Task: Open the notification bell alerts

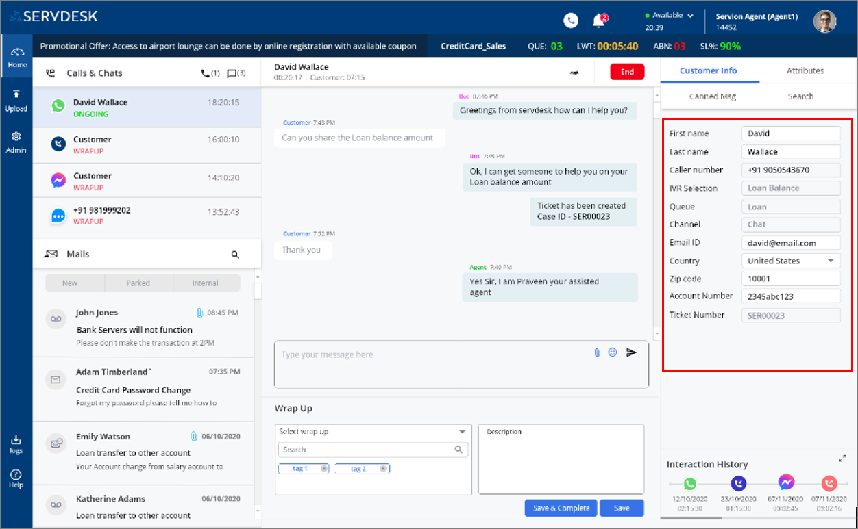Action: pos(599,21)
